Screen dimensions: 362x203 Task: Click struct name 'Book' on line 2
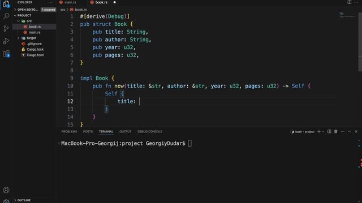tap(120, 24)
